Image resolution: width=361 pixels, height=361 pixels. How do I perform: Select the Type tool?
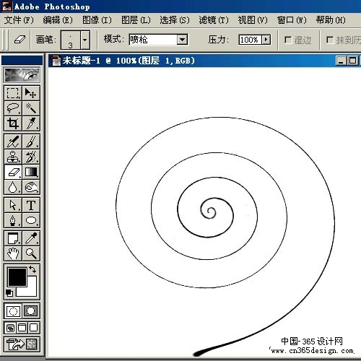coord(31,205)
